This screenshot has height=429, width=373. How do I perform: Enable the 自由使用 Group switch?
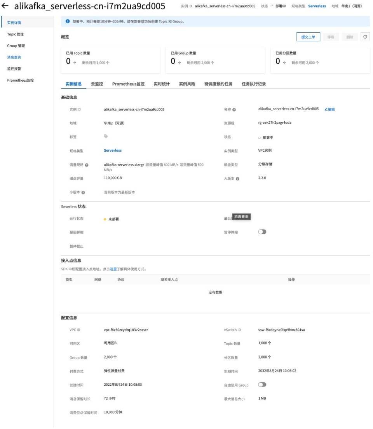[x=262, y=385]
